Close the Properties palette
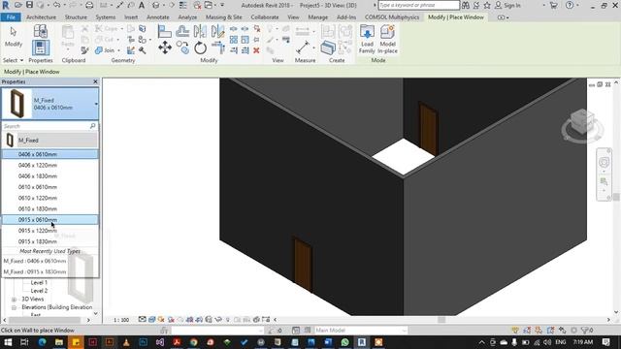The height and width of the screenshot is (349, 621). pos(95,81)
